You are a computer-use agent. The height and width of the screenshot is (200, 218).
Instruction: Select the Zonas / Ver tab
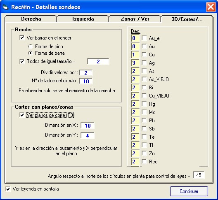click(135, 19)
